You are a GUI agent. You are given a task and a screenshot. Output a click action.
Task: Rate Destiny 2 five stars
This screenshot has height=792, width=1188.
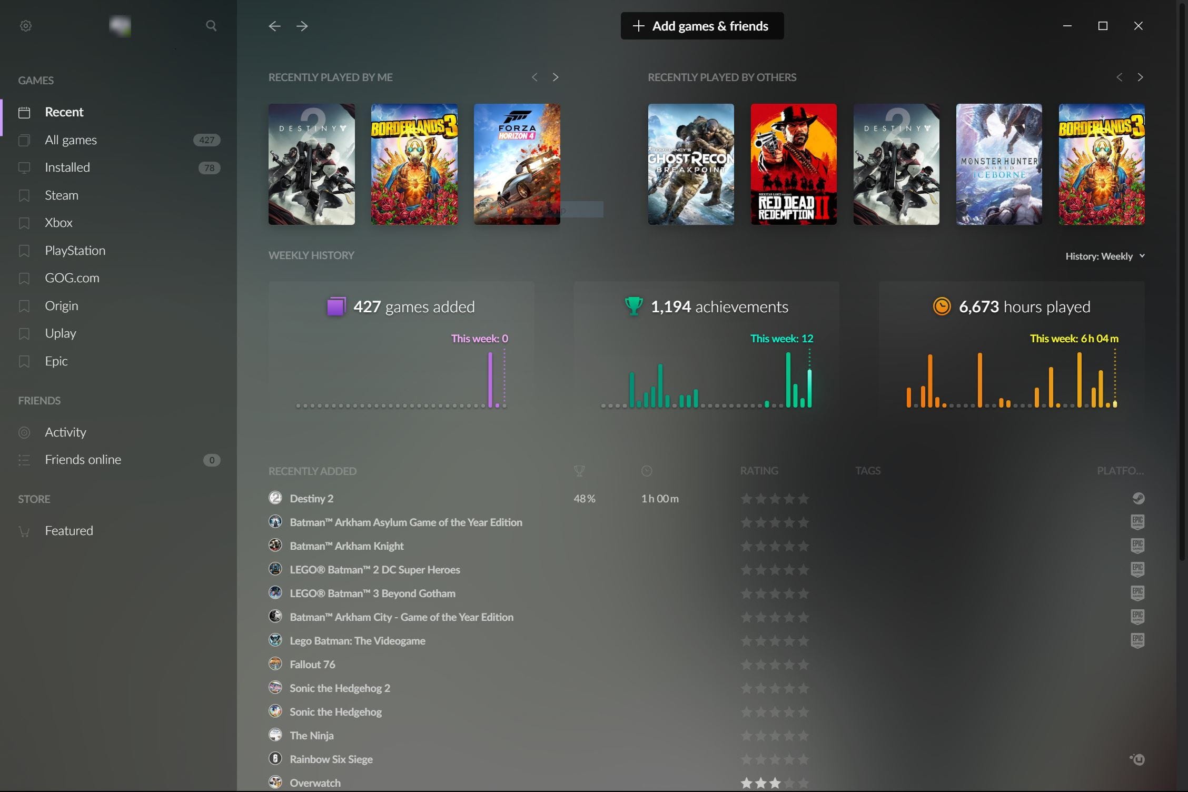coord(803,499)
